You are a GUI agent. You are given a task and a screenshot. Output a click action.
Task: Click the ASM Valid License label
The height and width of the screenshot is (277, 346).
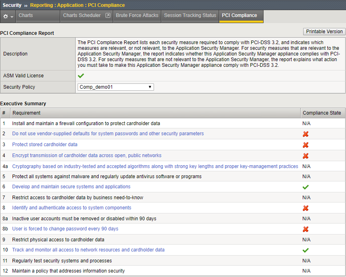coord(23,76)
